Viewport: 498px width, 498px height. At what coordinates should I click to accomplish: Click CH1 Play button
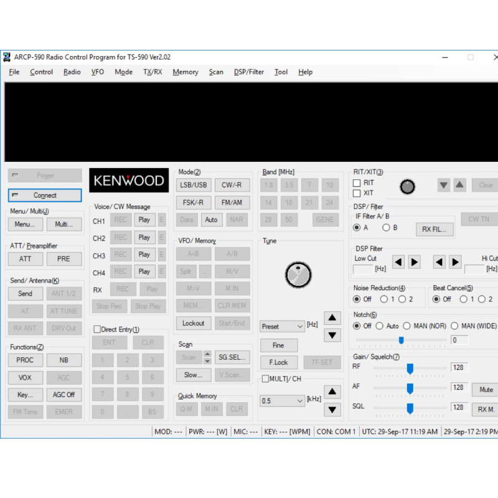(144, 220)
